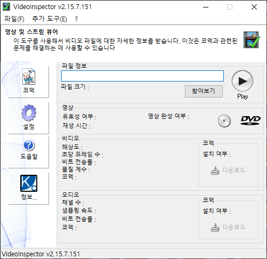Click the 재생 시간 label
The height and width of the screenshot is (259, 267).
[x=76, y=126]
